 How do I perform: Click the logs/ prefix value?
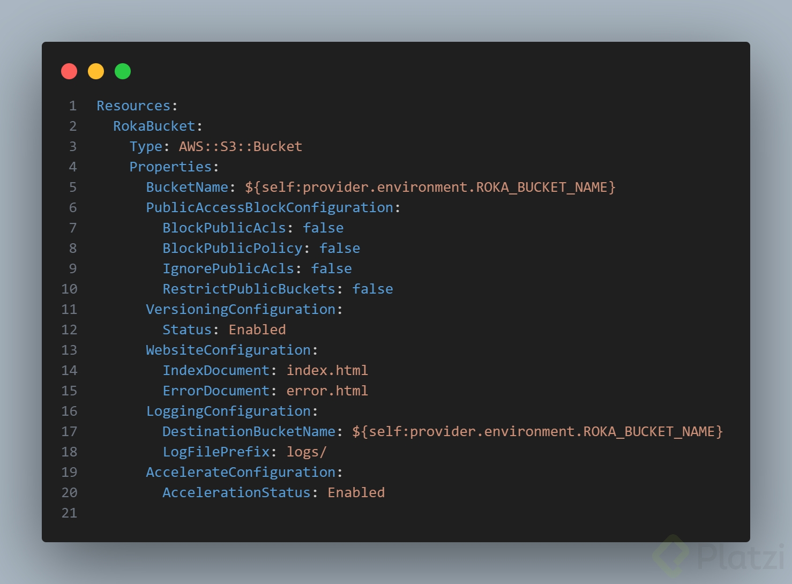tap(307, 452)
